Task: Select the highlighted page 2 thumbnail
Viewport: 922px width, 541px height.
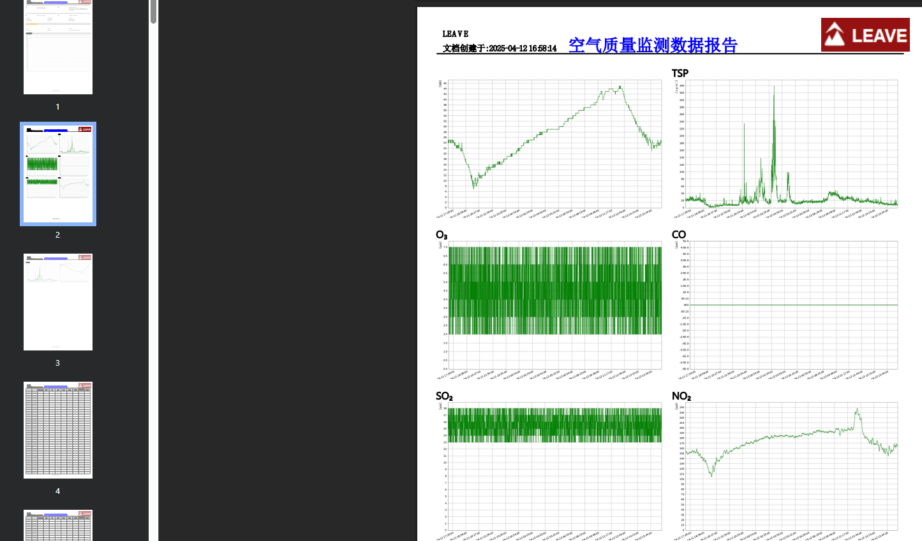Action: [x=58, y=174]
